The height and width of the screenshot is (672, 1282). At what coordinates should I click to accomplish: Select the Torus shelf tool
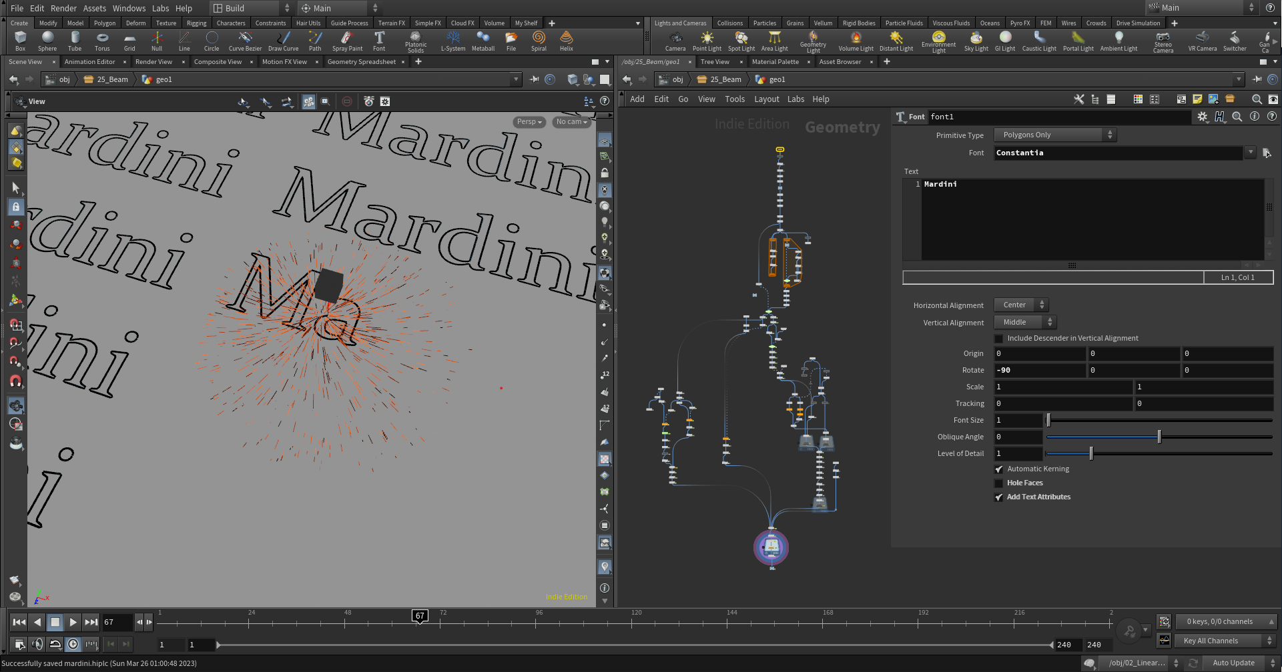click(x=102, y=41)
